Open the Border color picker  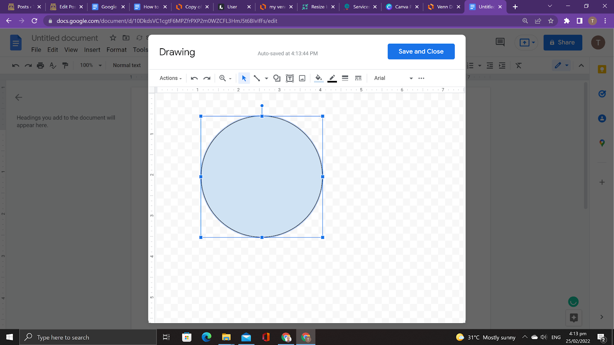click(332, 78)
